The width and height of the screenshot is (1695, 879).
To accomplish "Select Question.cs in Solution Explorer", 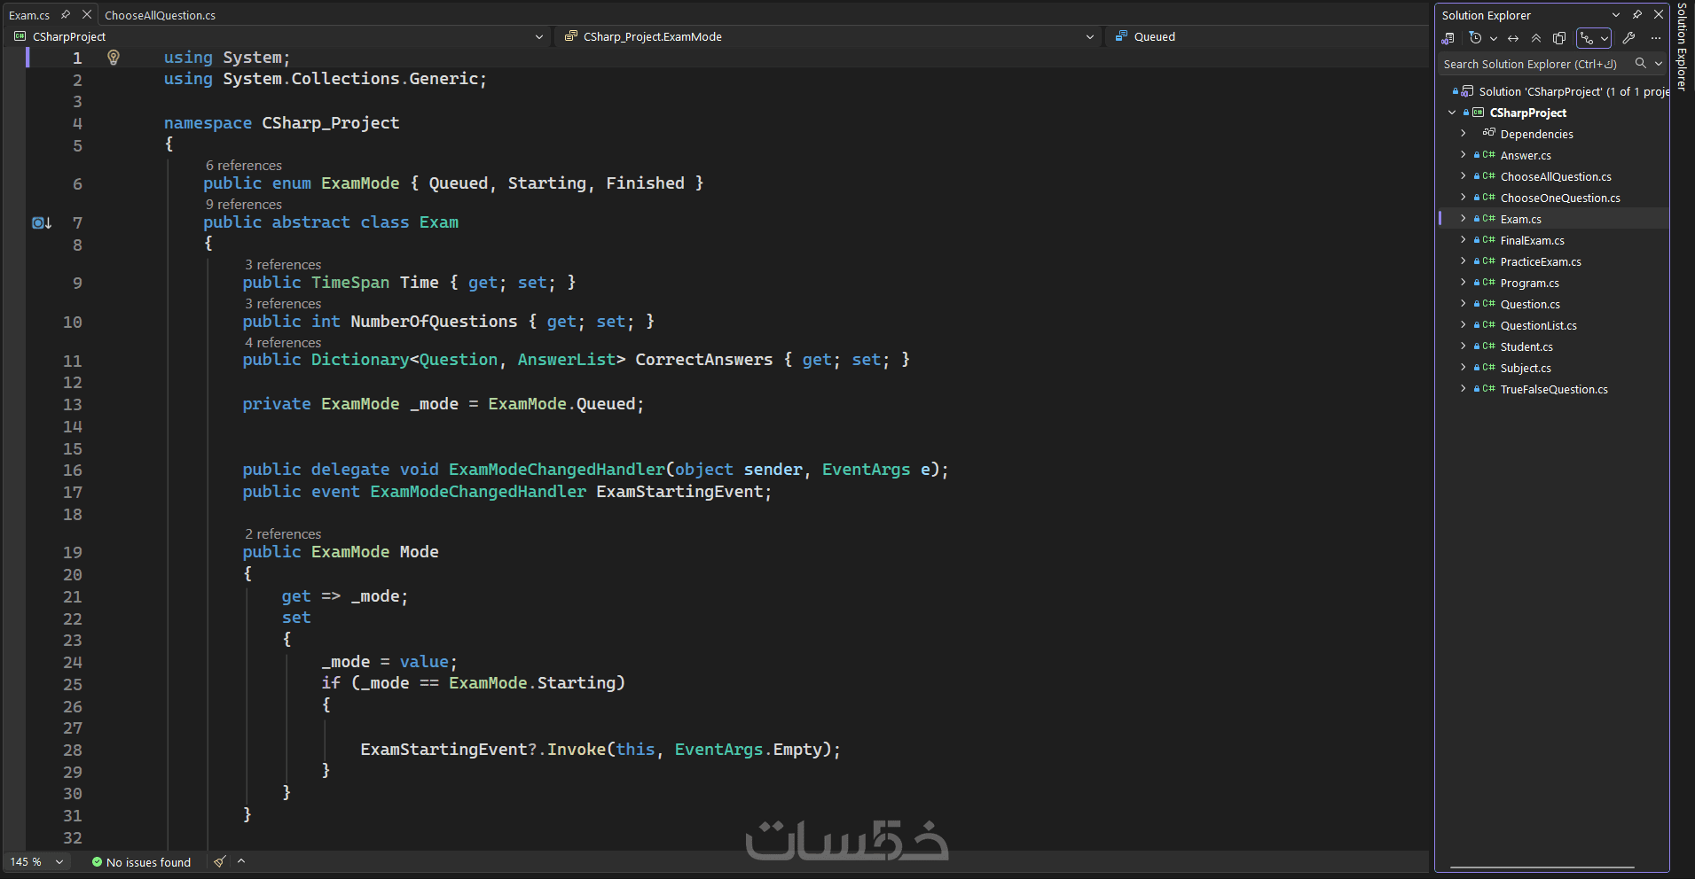I will click(1530, 304).
